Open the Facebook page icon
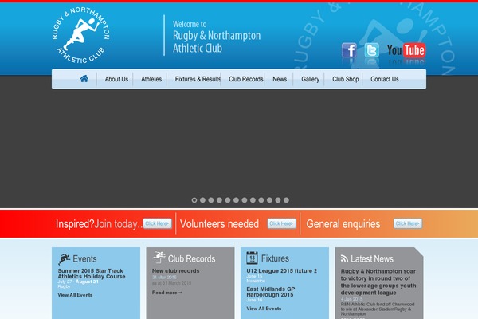 (x=349, y=50)
